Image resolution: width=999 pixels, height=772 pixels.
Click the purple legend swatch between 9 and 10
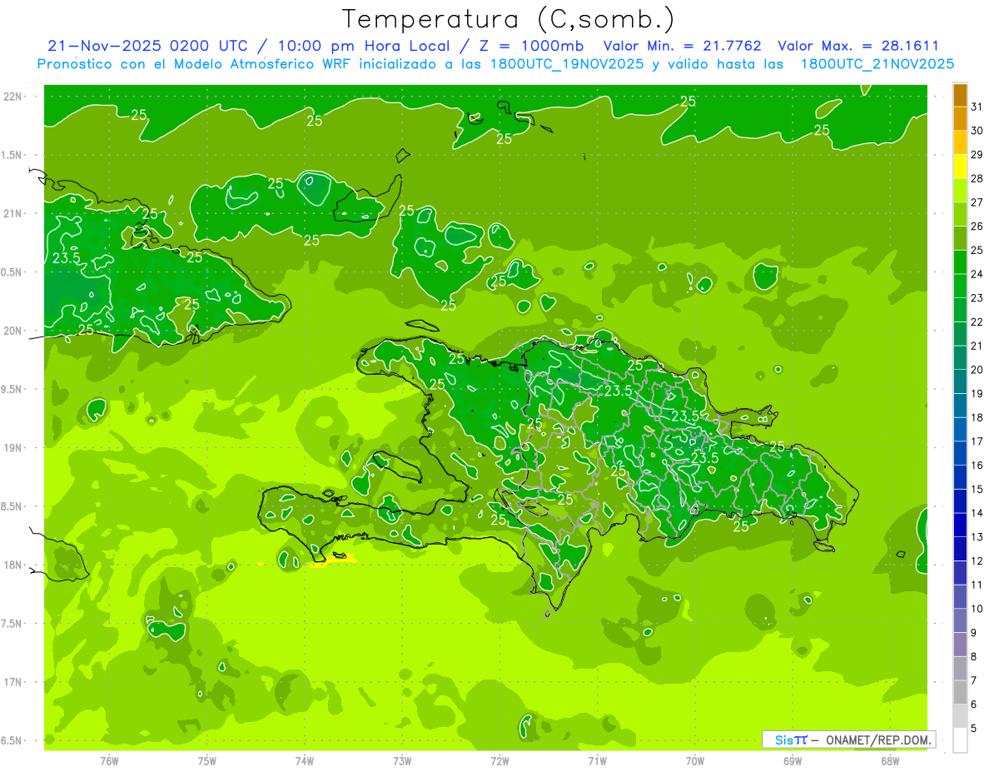click(x=960, y=620)
